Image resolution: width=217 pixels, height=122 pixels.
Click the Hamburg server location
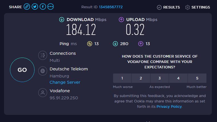59,76
